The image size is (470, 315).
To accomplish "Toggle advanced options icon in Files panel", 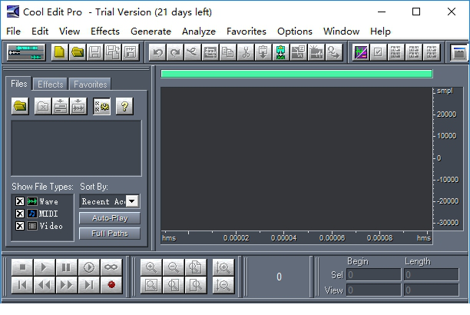I will [x=101, y=106].
